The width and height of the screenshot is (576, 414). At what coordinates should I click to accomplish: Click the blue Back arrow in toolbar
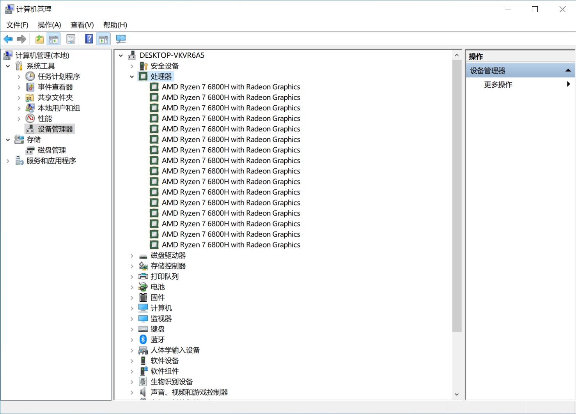8,39
